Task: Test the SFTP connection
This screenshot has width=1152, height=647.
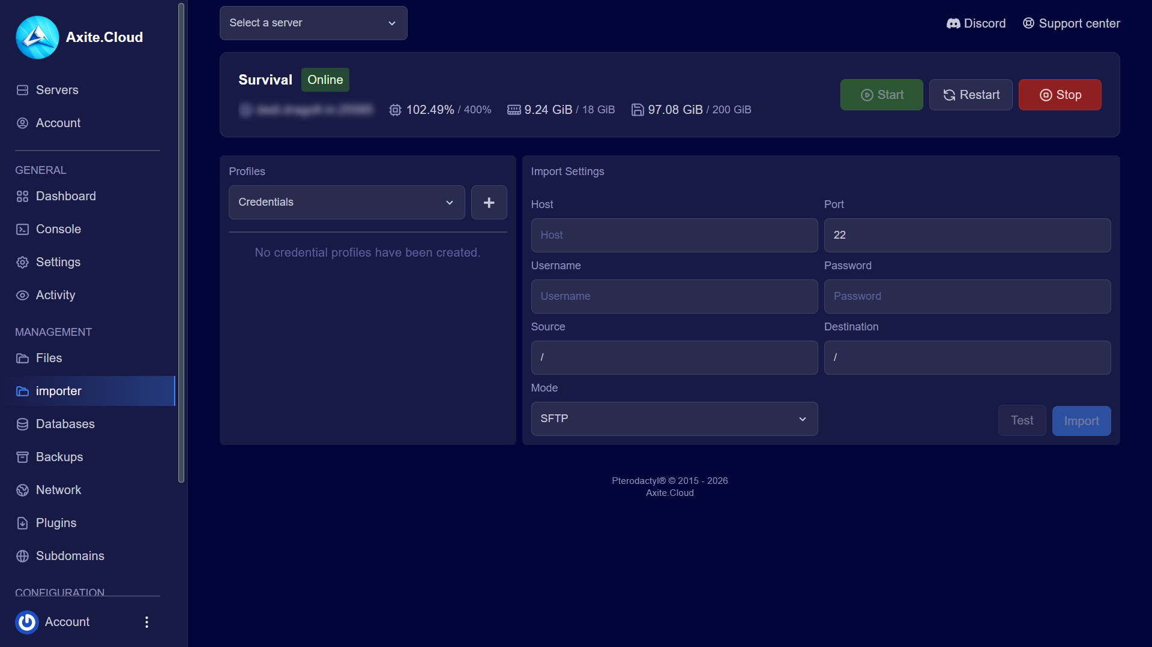Action: [1022, 420]
